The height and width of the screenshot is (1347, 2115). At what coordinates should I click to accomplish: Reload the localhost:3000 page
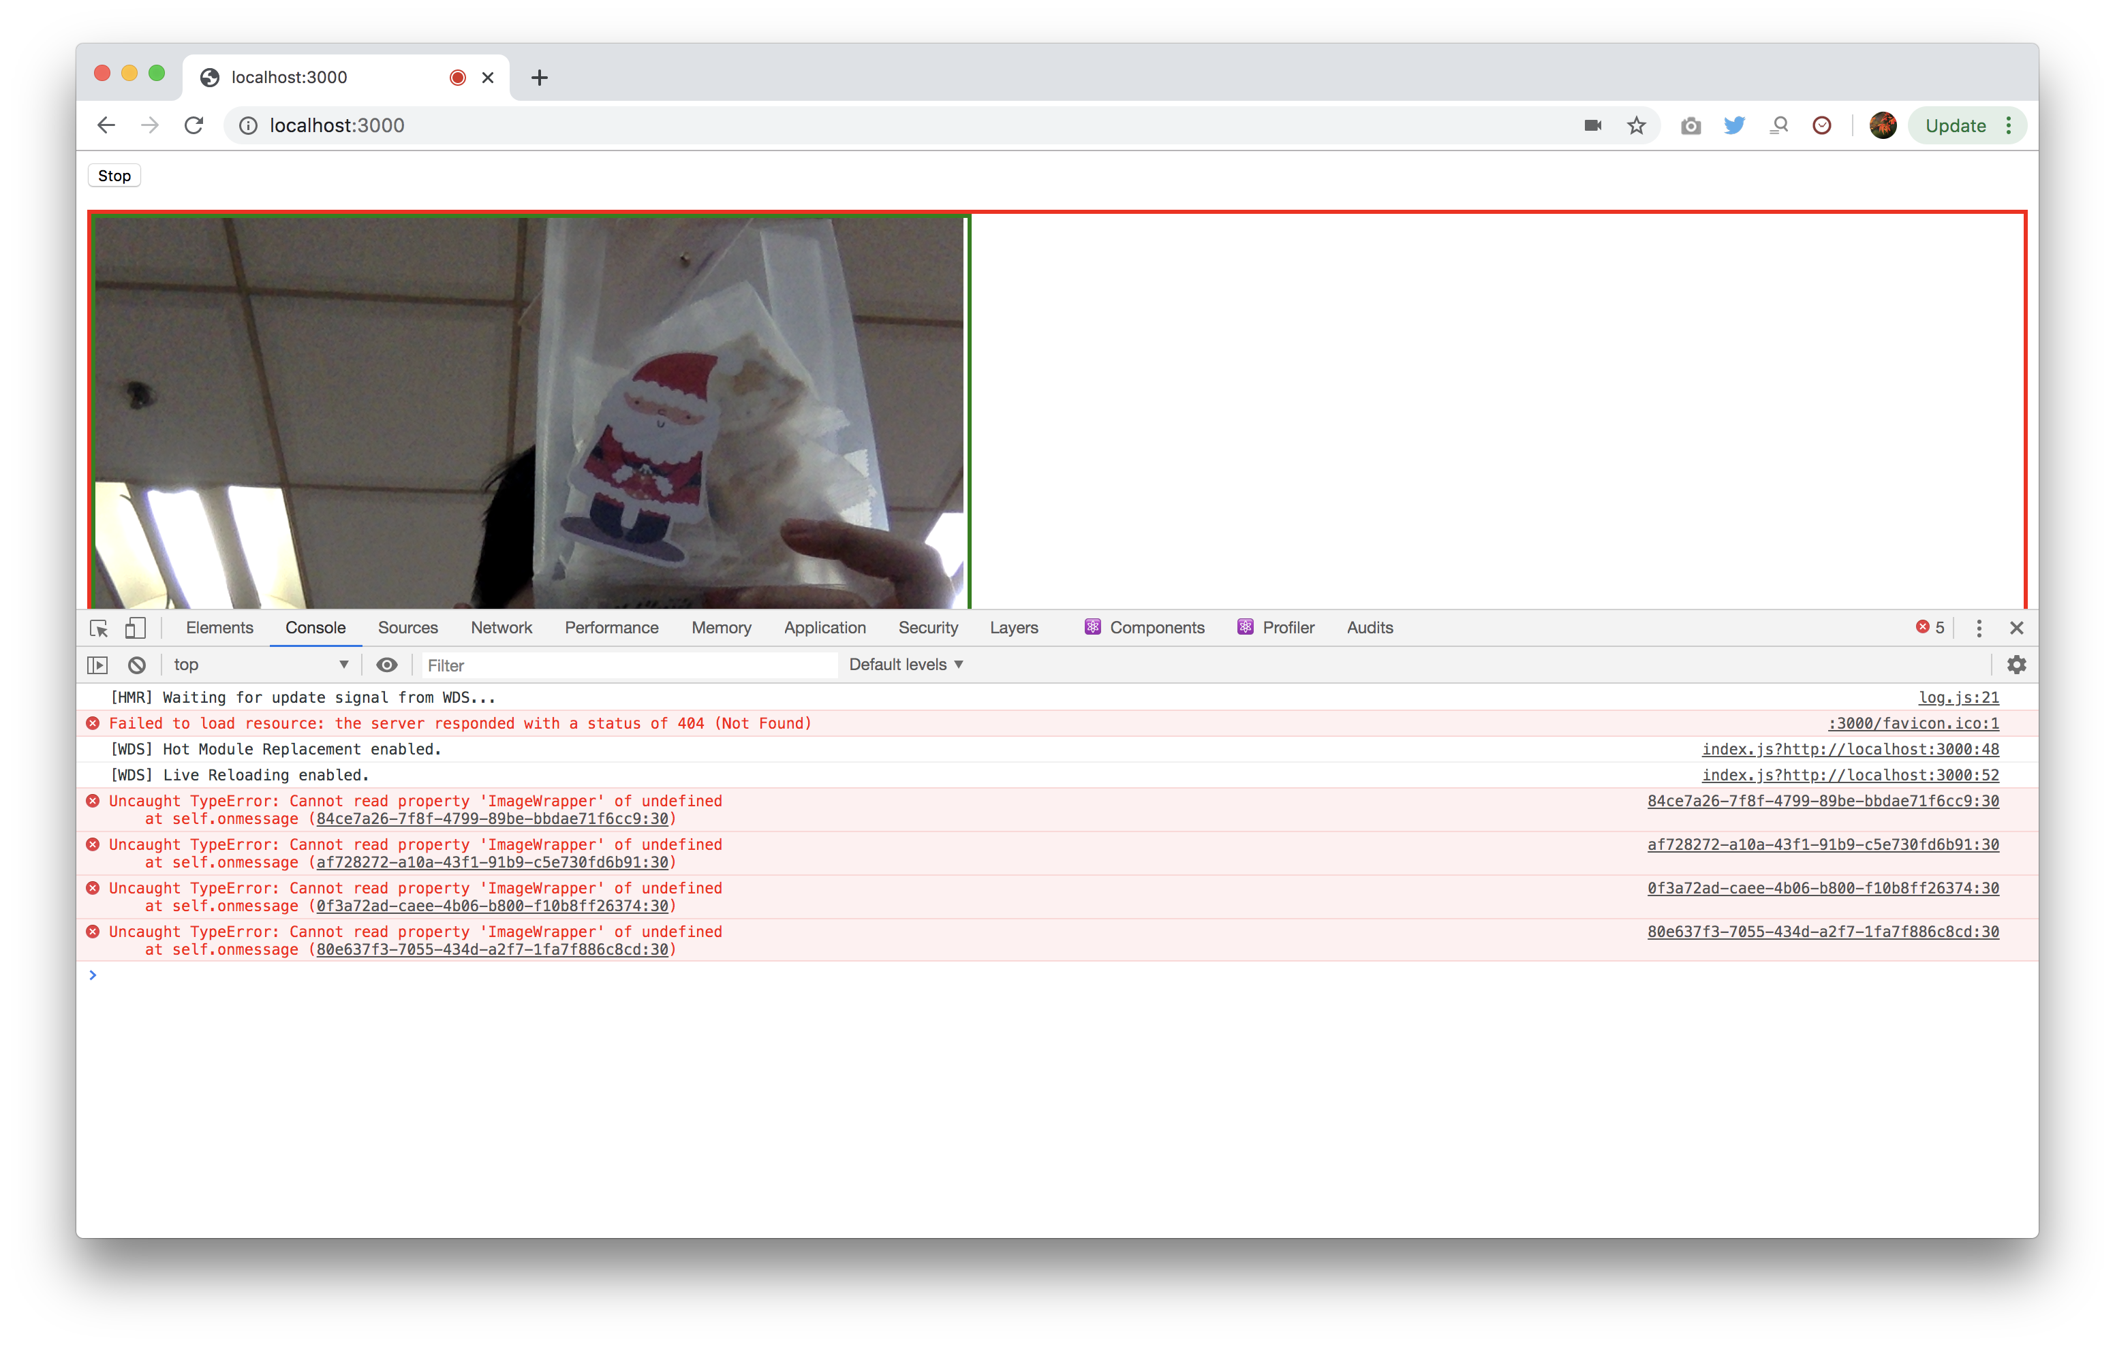point(194,125)
